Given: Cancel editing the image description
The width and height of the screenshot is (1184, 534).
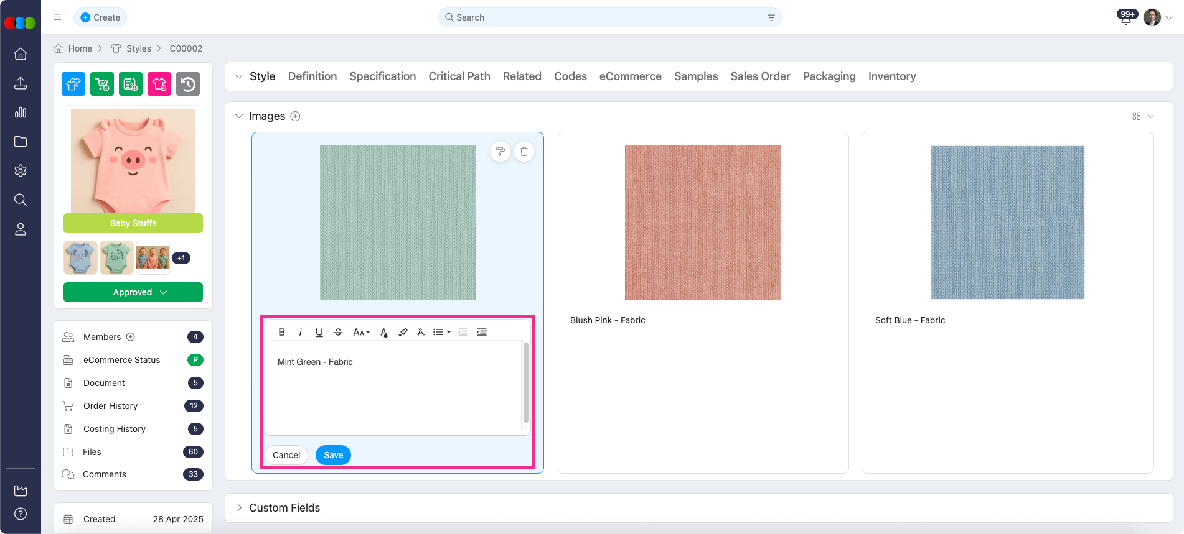Looking at the screenshot, I should click(x=286, y=455).
